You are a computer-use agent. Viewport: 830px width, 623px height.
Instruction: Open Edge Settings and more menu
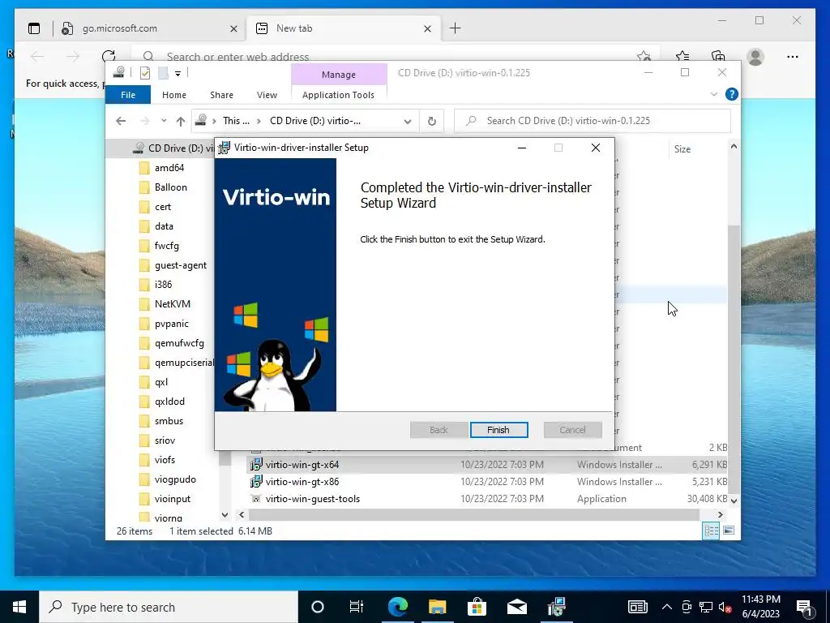(x=793, y=56)
